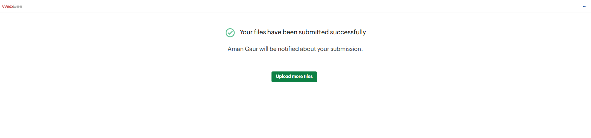
Task: Click the name Aman Gaur
Action: point(243,49)
